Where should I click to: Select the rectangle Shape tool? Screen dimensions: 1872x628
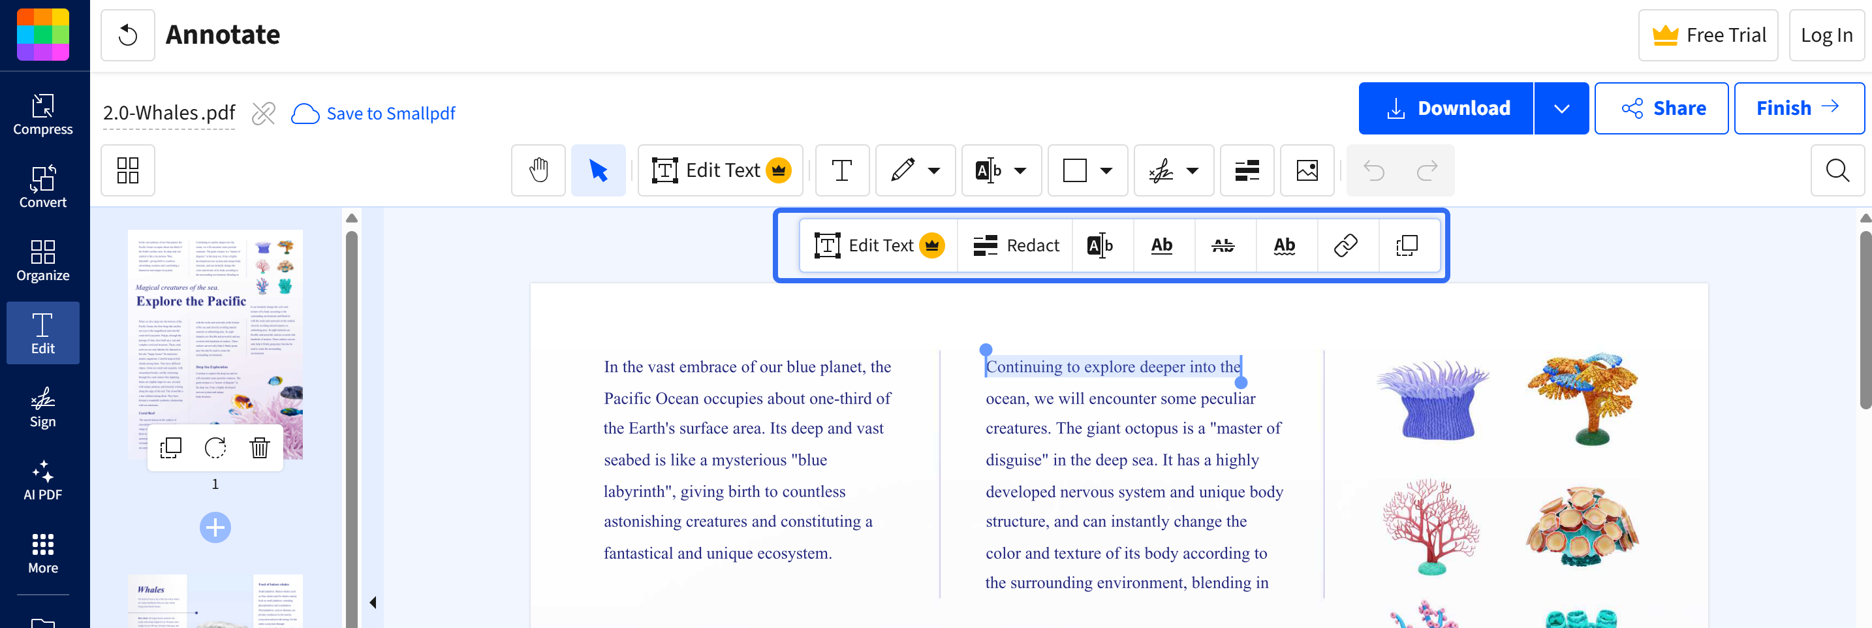point(1075,170)
